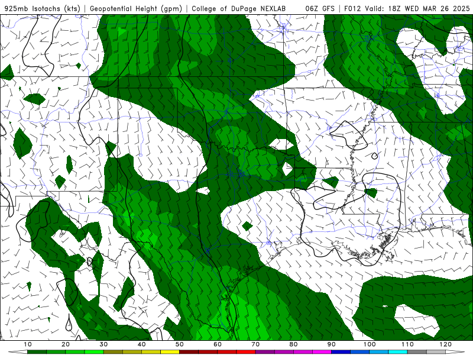
Task: Click the '60' value on the color scale
Action: 218,344
